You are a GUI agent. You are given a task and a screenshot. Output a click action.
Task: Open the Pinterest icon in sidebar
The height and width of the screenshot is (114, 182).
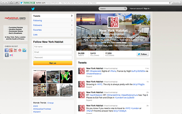(x=20, y=50)
